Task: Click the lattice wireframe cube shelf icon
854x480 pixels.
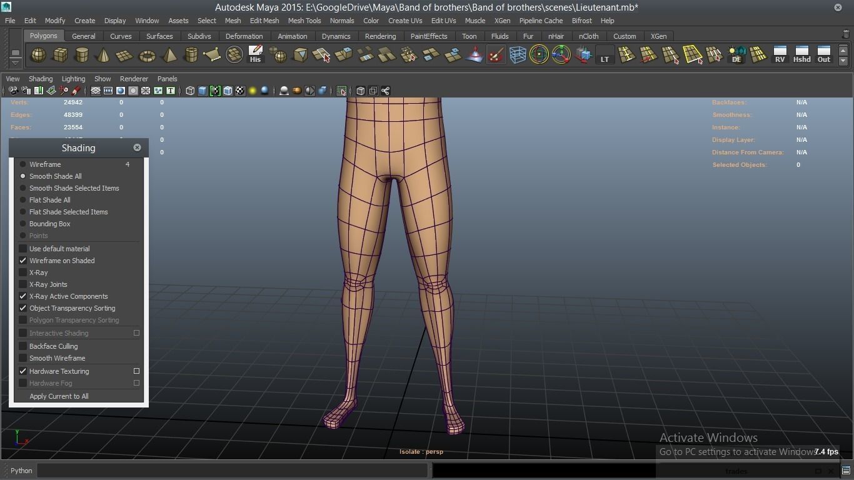Action: [518, 55]
